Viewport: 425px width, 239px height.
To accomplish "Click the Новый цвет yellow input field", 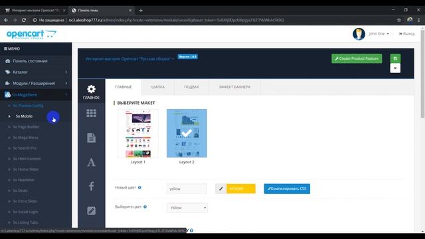I will (x=187, y=189).
